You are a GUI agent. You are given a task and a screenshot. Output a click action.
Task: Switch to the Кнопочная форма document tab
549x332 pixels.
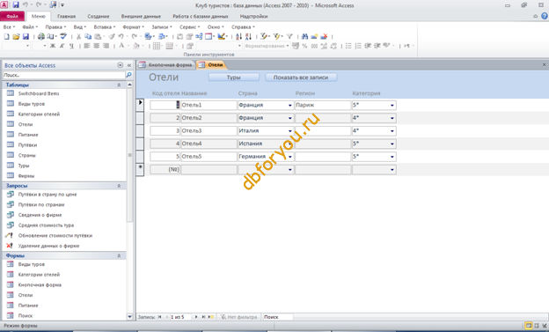(166, 65)
